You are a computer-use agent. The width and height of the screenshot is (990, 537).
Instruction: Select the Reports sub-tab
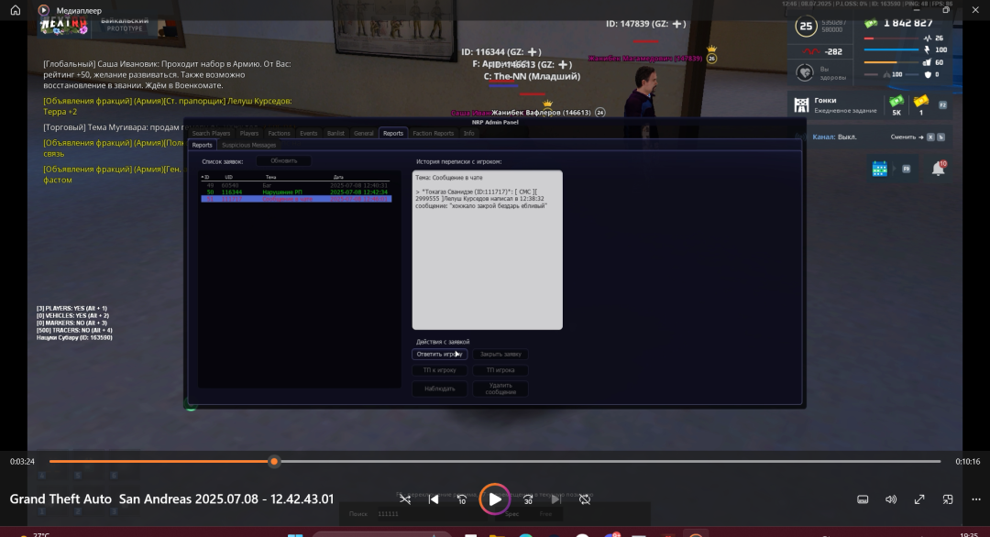tap(202, 145)
